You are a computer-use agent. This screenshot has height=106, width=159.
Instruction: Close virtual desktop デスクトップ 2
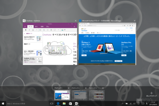pos(86,88)
